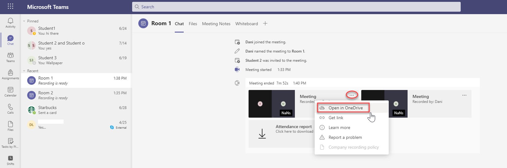
Task: Open Student 3 chat
Action: tap(76, 60)
